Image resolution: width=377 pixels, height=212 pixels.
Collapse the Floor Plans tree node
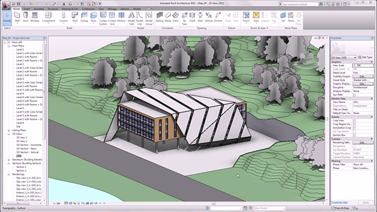tap(9, 46)
